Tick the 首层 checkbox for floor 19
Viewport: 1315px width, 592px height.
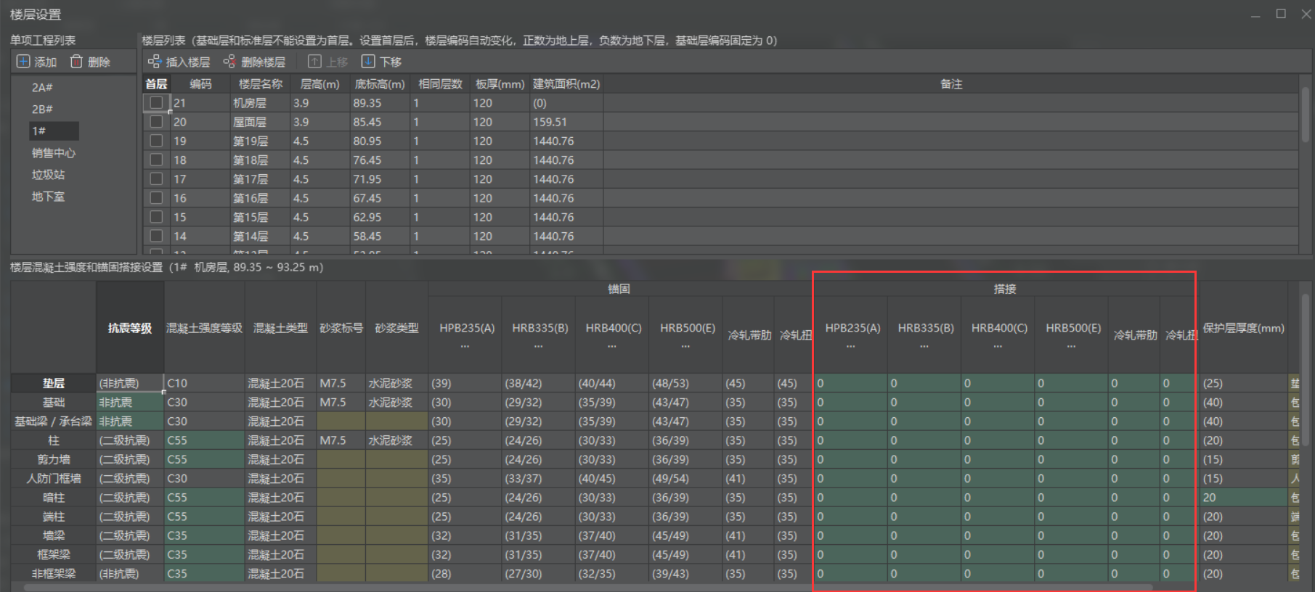tap(156, 141)
